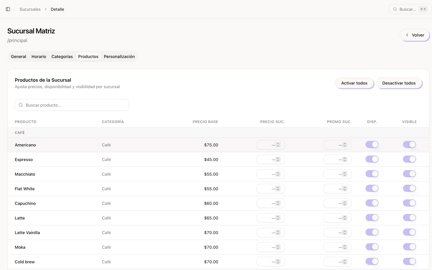Click Macchiato branch price stepper

(x=278, y=174)
